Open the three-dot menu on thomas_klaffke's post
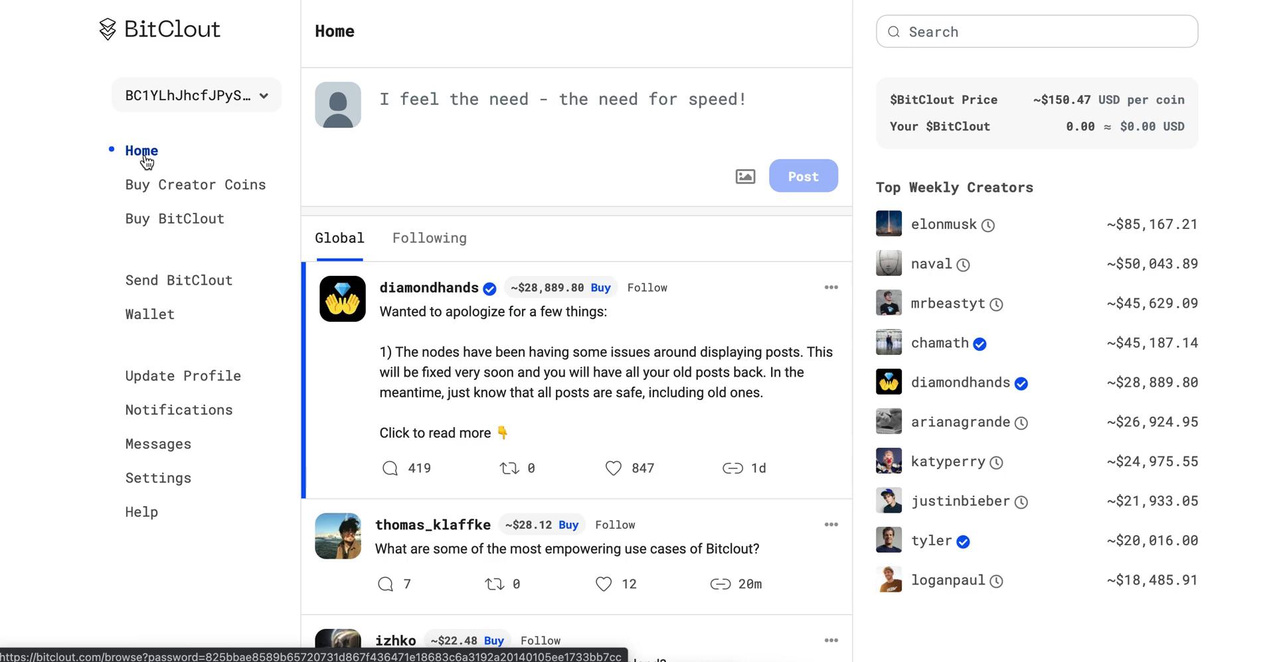Viewport: 1275px width, 662px height. (x=831, y=524)
